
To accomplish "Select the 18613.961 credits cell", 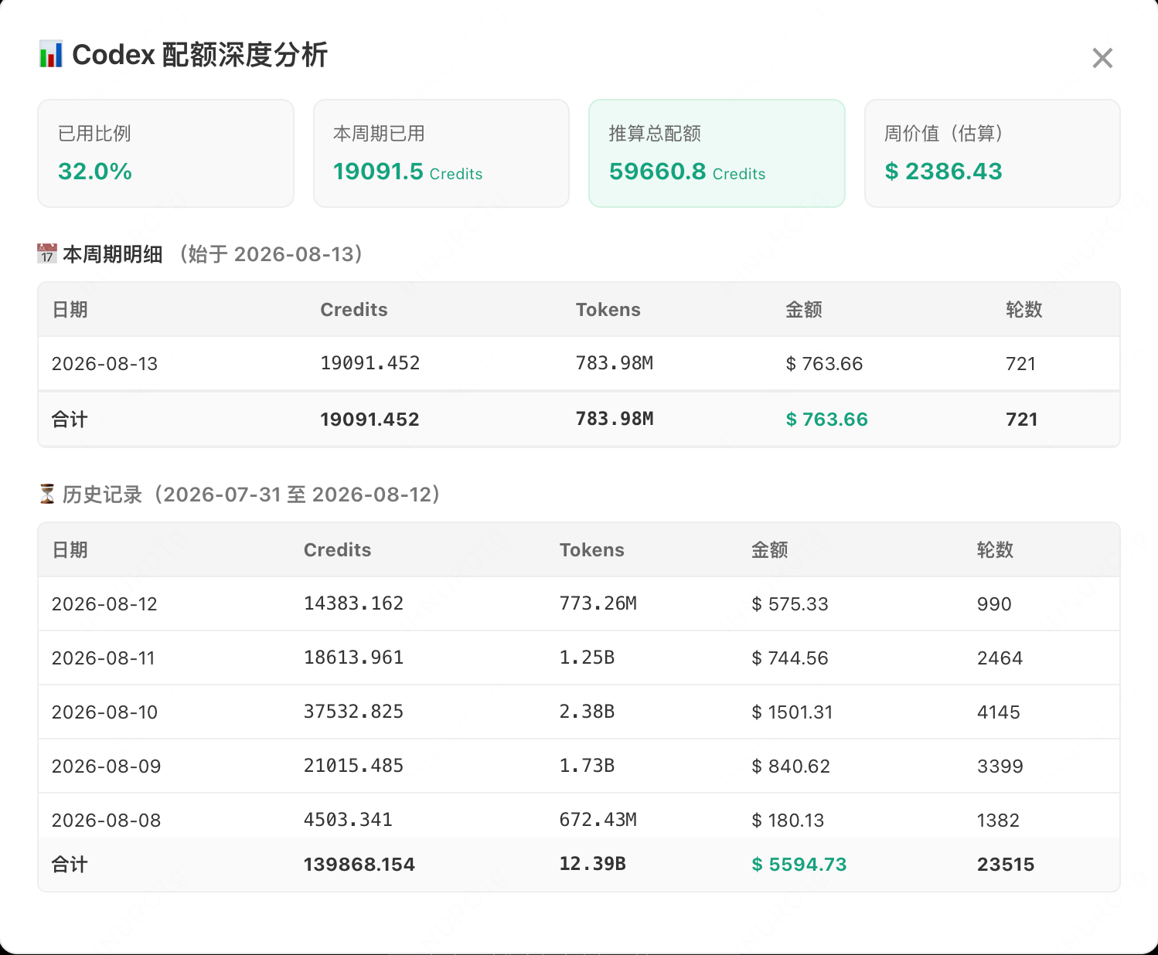I will pos(354,658).
